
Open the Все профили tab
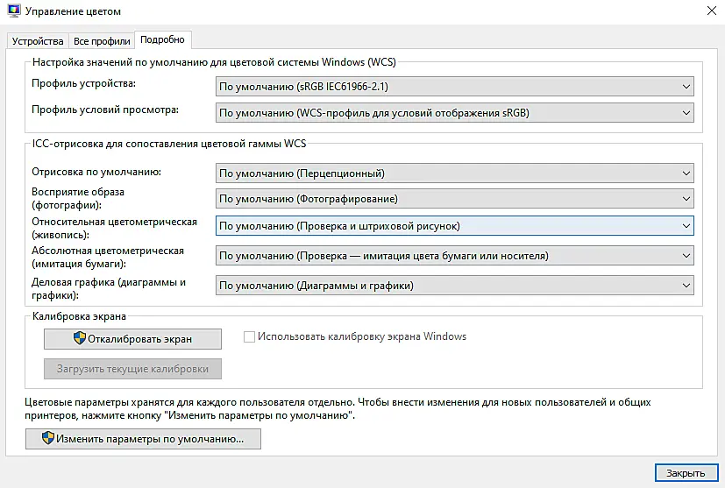102,41
